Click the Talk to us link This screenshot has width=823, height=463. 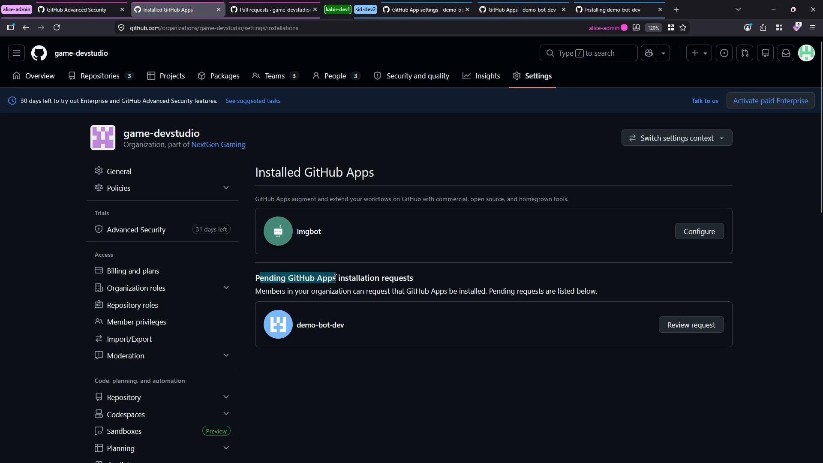705,101
